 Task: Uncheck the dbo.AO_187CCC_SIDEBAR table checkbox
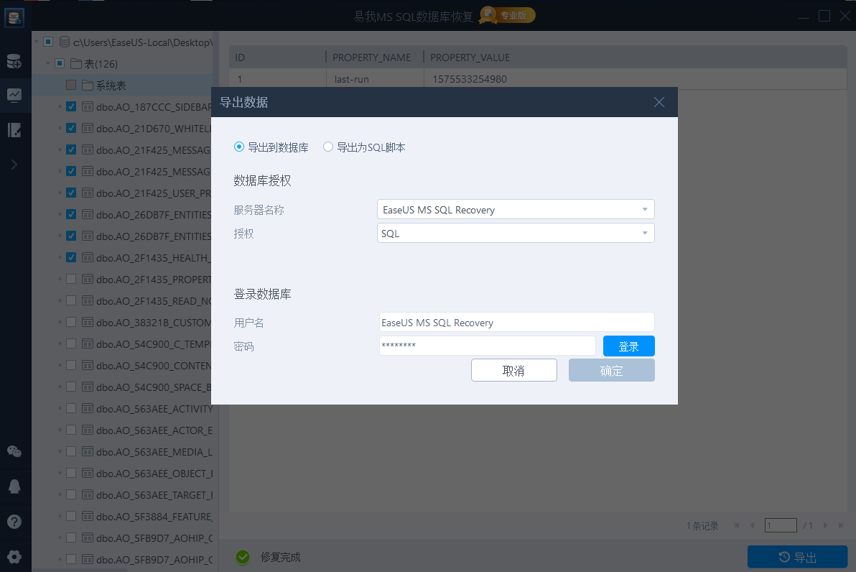[x=71, y=106]
